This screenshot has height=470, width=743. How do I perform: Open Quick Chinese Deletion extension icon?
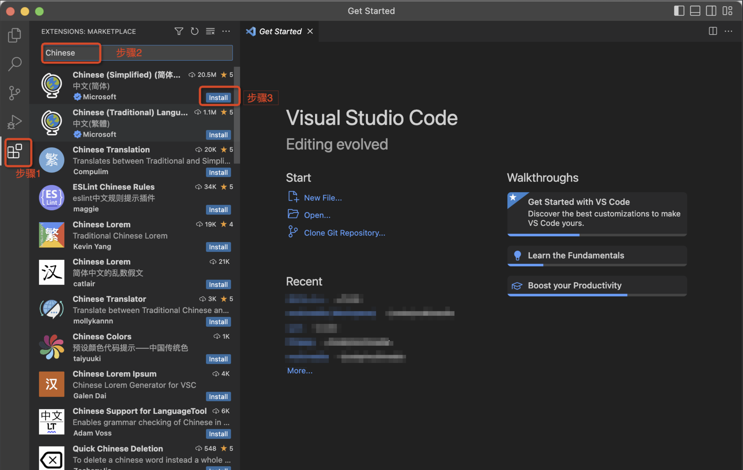(52, 458)
